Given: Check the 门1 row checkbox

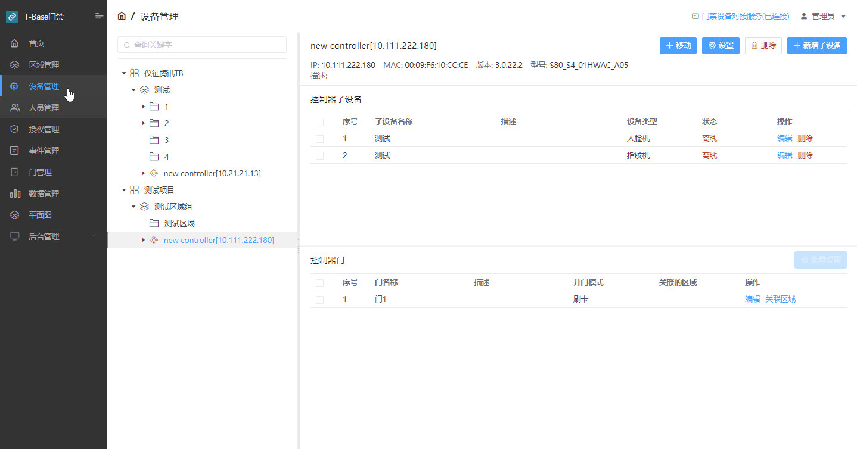Looking at the screenshot, I should point(320,300).
